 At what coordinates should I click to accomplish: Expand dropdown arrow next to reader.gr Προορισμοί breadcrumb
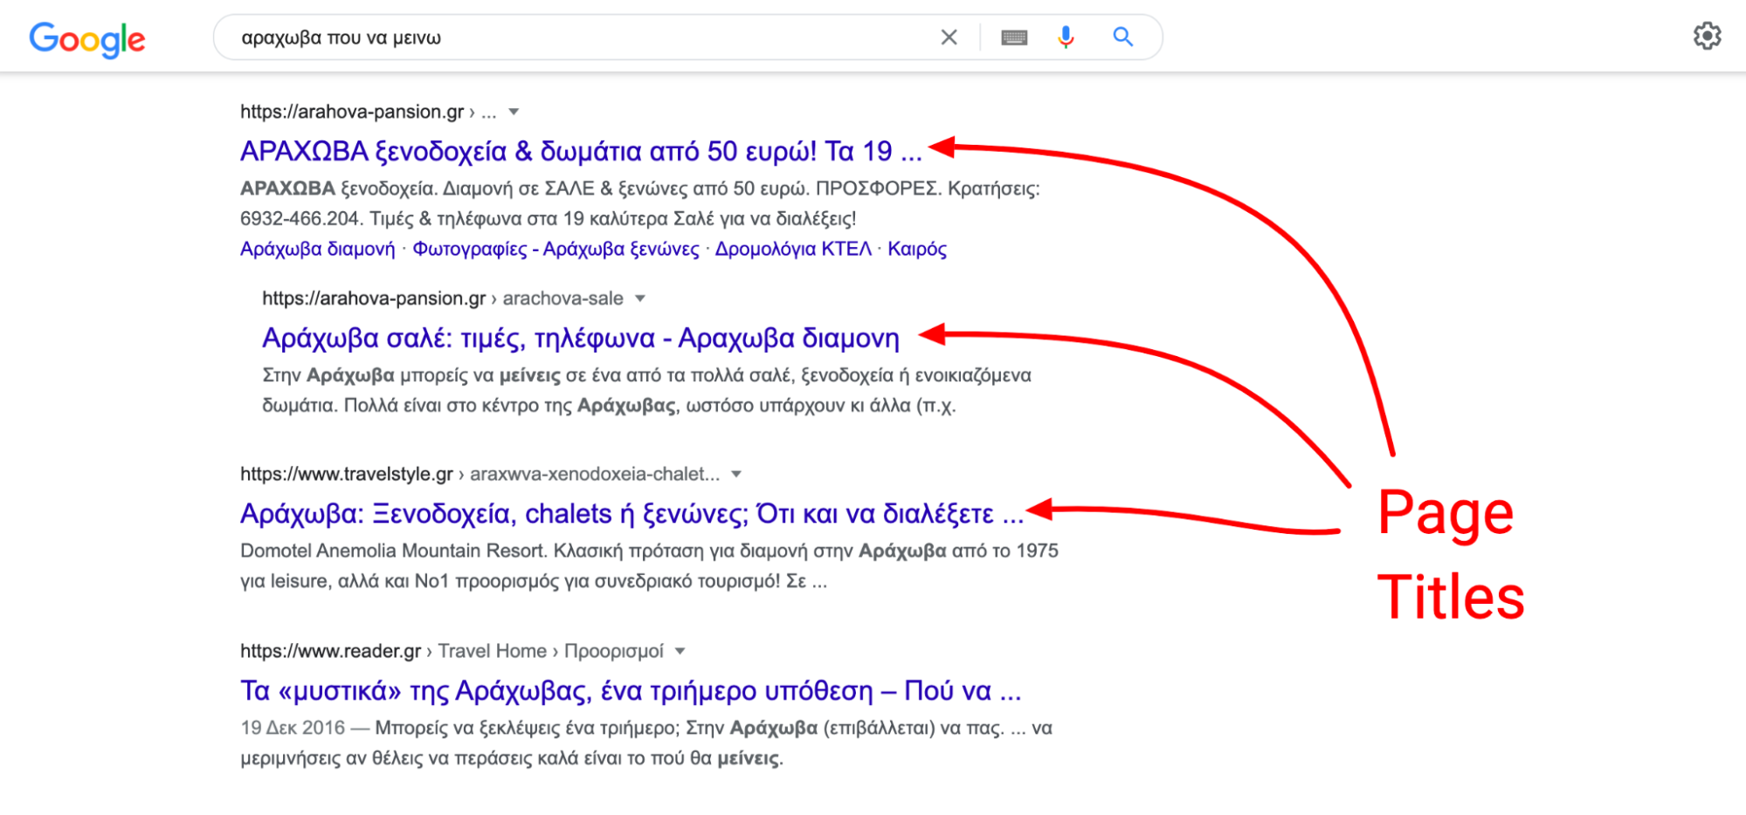(680, 651)
